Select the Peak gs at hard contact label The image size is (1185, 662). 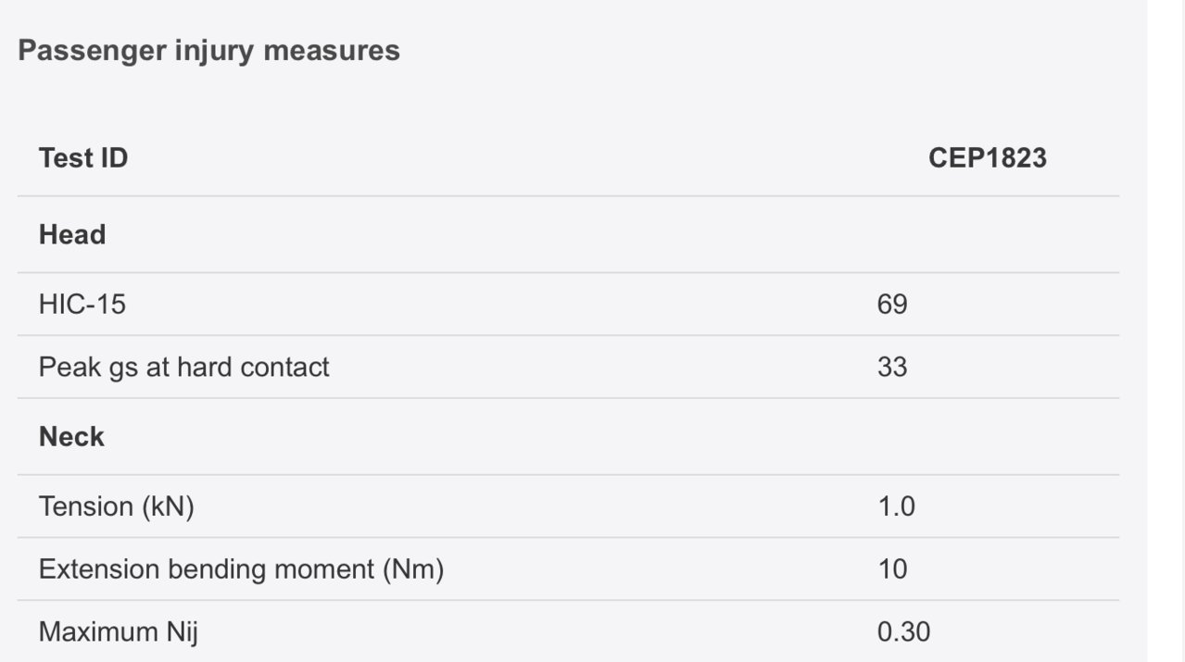pyautogui.click(x=183, y=367)
